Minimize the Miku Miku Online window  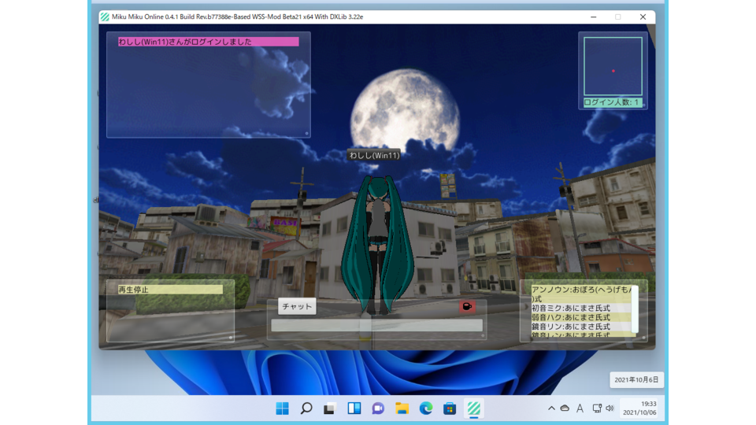pos(594,17)
